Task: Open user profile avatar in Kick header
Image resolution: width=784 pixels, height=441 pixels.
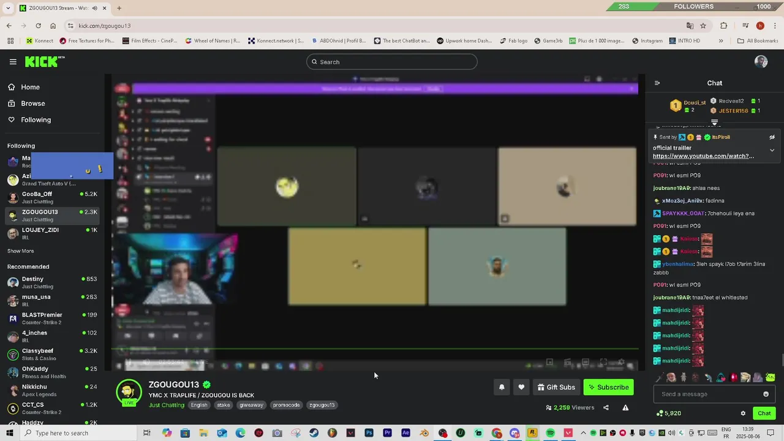Action: tap(761, 62)
